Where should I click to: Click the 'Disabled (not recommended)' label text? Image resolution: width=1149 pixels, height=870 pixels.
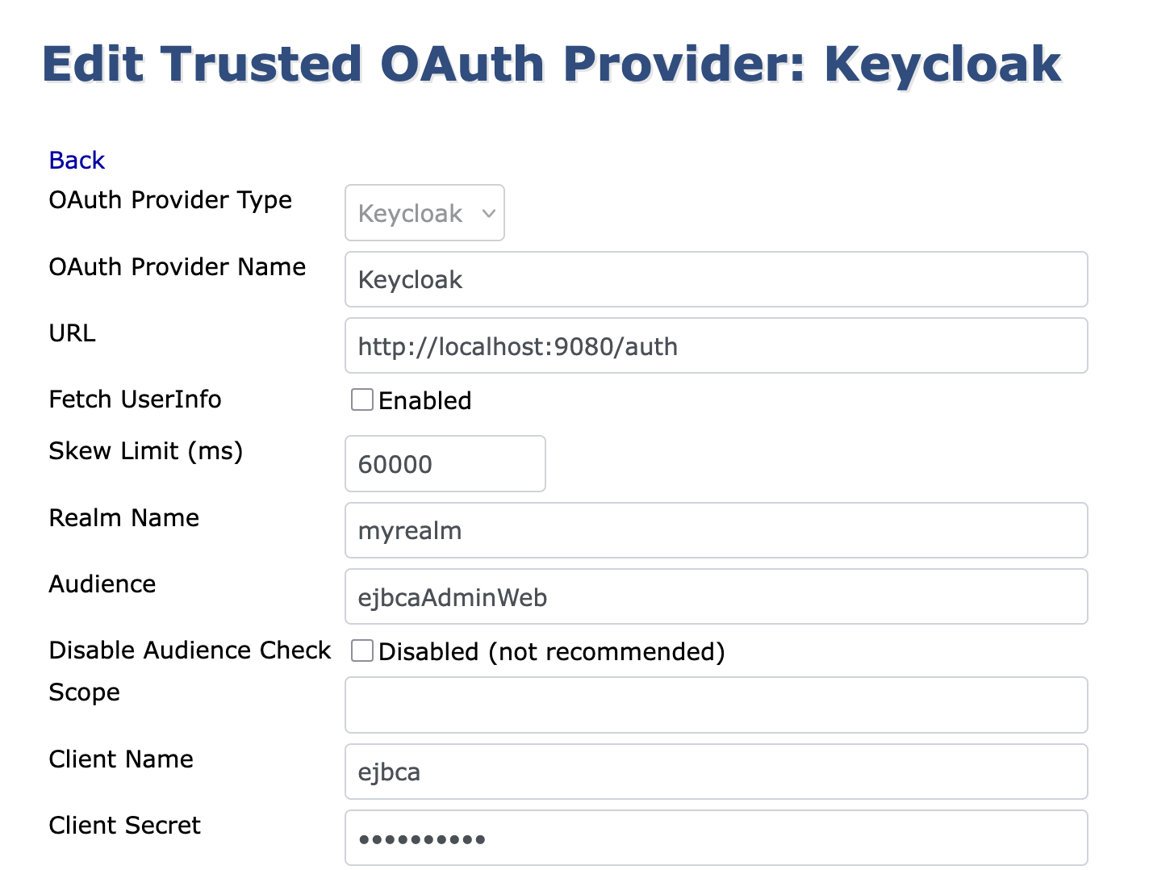pos(551,652)
